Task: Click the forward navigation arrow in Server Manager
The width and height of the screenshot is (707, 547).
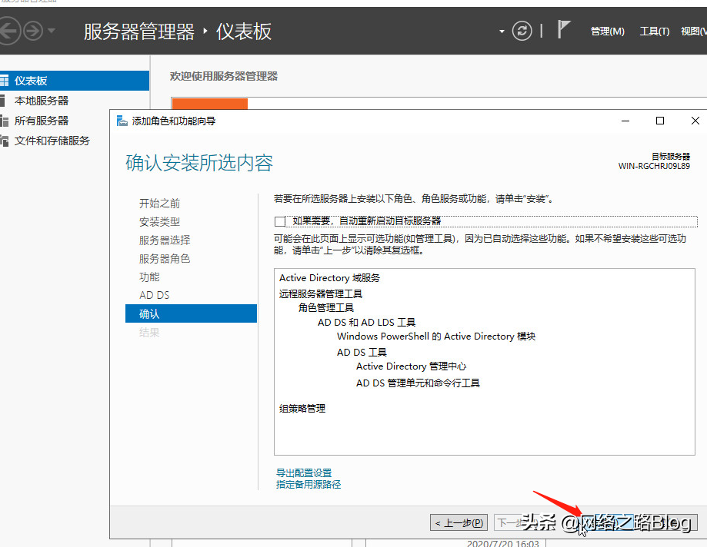Action: (x=33, y=31)
